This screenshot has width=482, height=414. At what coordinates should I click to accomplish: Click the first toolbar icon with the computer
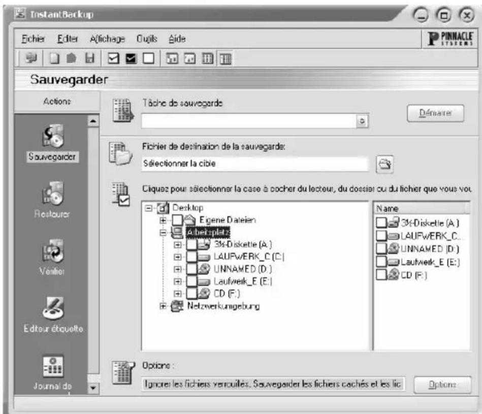pyautogui.click(x=30, y=58)
